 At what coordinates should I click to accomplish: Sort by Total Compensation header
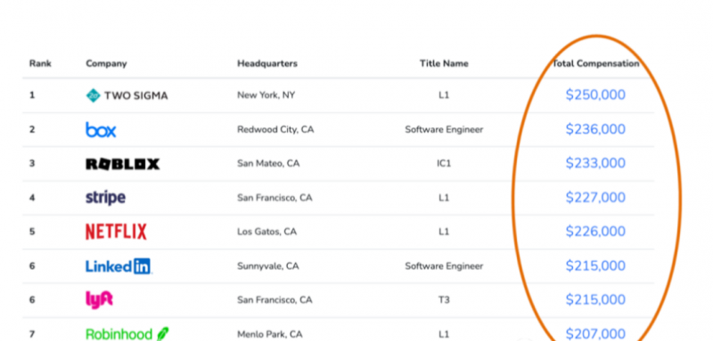click(x=595, y=63)
